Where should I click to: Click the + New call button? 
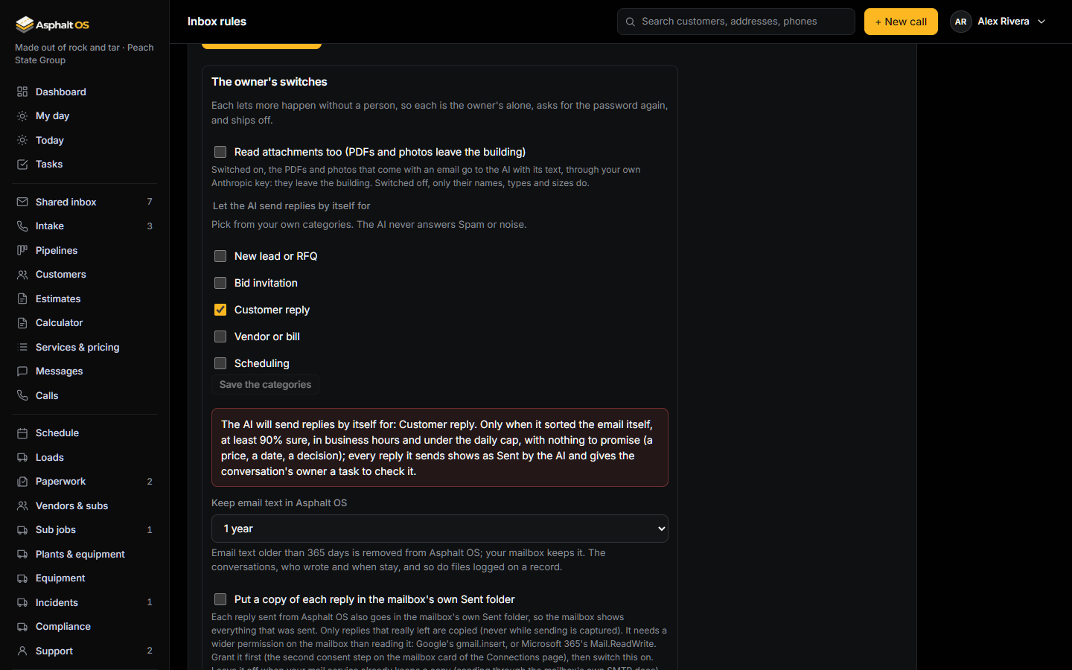[901, 22]
